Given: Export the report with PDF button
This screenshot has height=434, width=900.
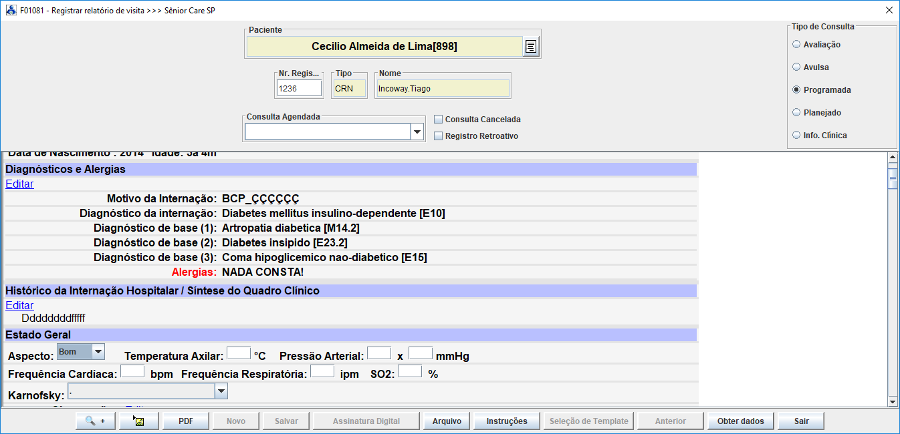Looking at the screenshot, I should (x=186, y=421).
